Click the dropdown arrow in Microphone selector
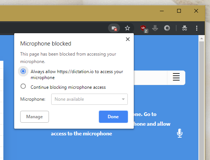 click(123, 99)
